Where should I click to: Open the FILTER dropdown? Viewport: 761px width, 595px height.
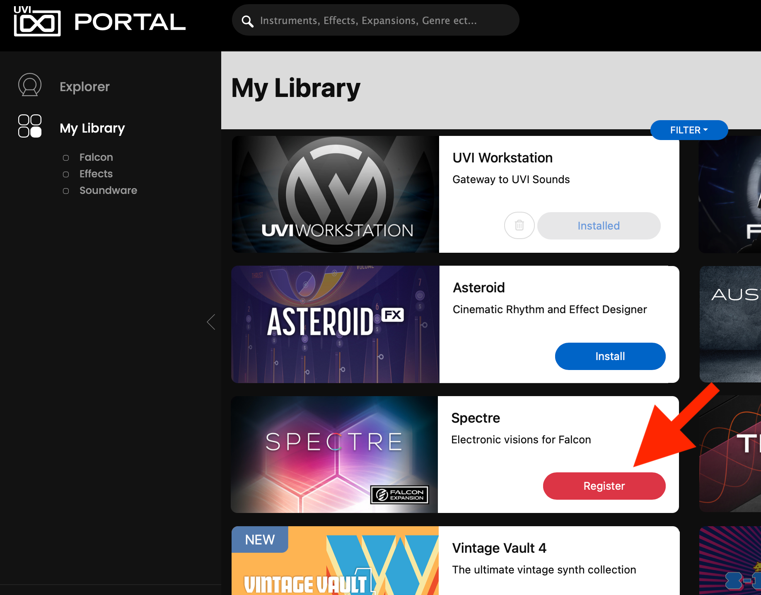(689, 130)
